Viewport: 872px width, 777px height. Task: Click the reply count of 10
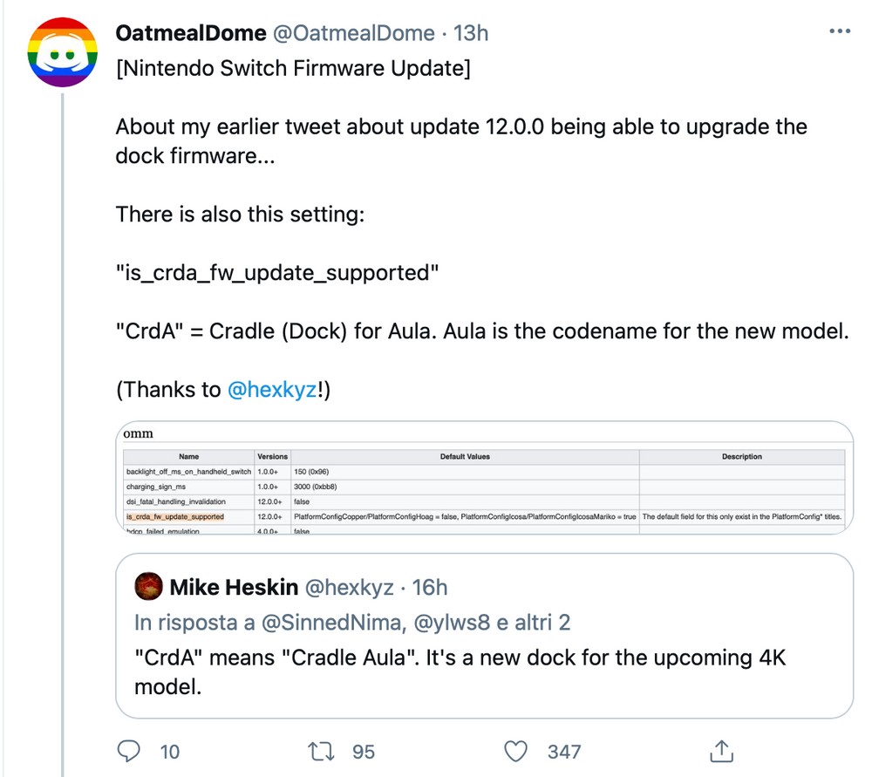pyautogui.click(x=169, y=751)
